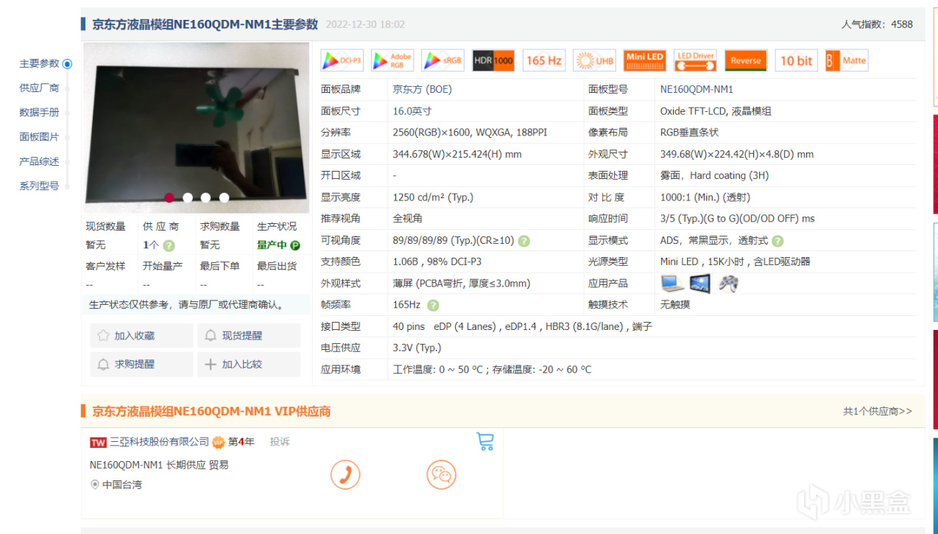
Task: Click the gamepad application product icon
Action: 728,283
